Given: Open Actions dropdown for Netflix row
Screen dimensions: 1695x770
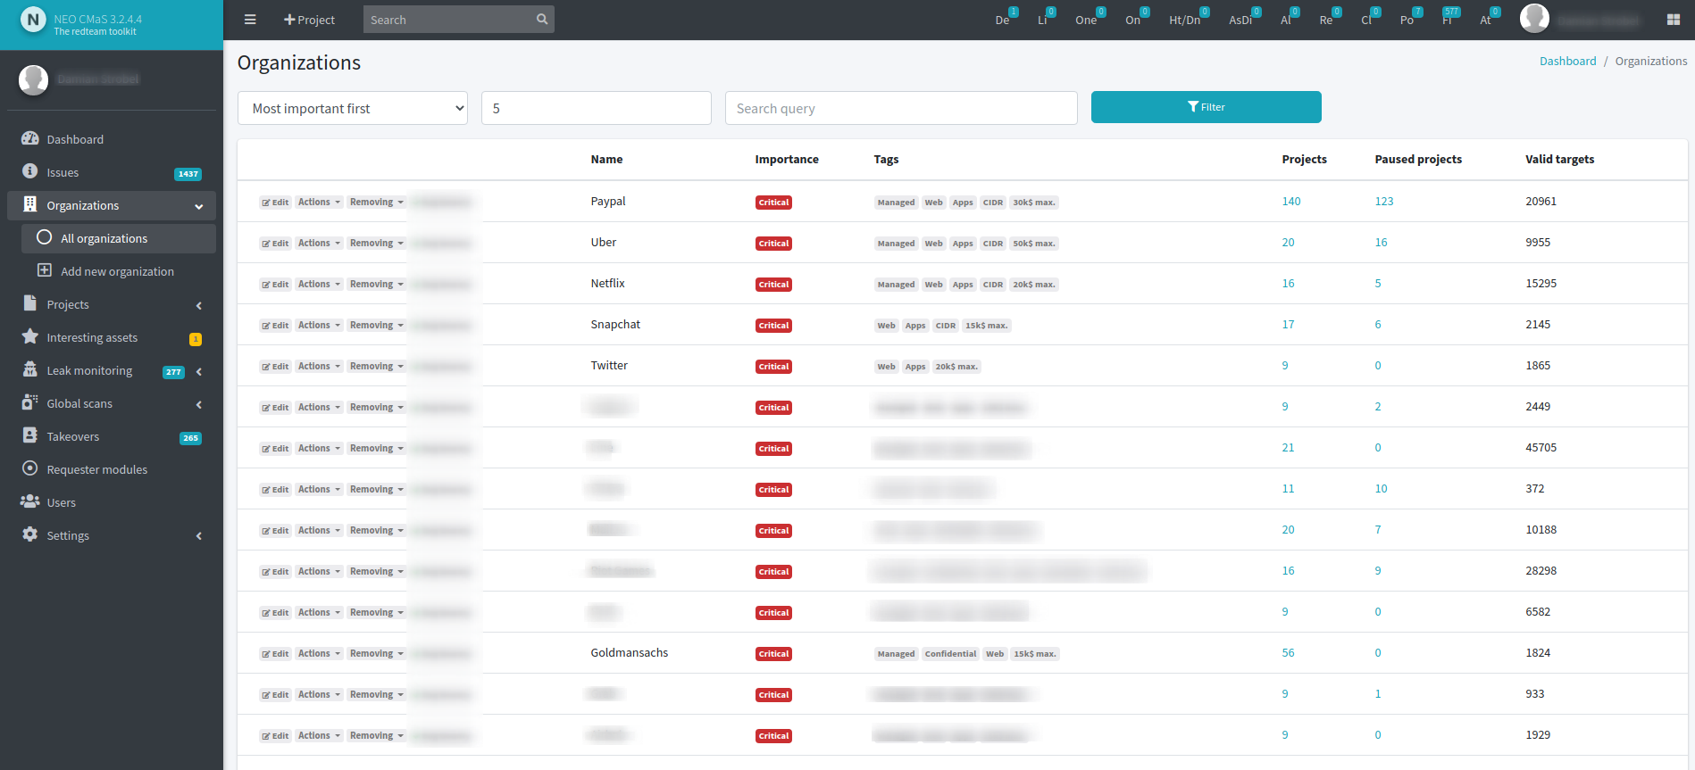Looking at the screenshot, I should [x=320, y=285].
